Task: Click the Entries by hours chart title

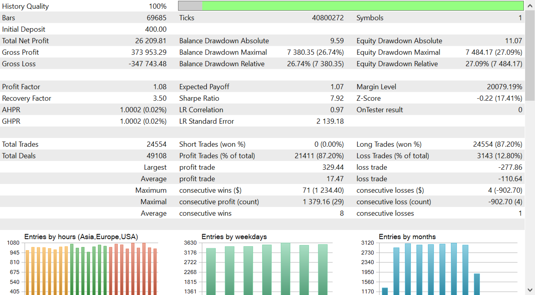Action: coord(81,237)
